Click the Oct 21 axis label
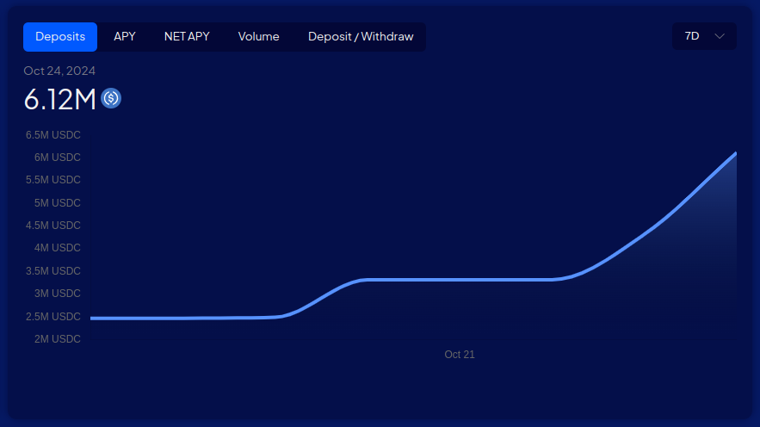 pos(460,355)
